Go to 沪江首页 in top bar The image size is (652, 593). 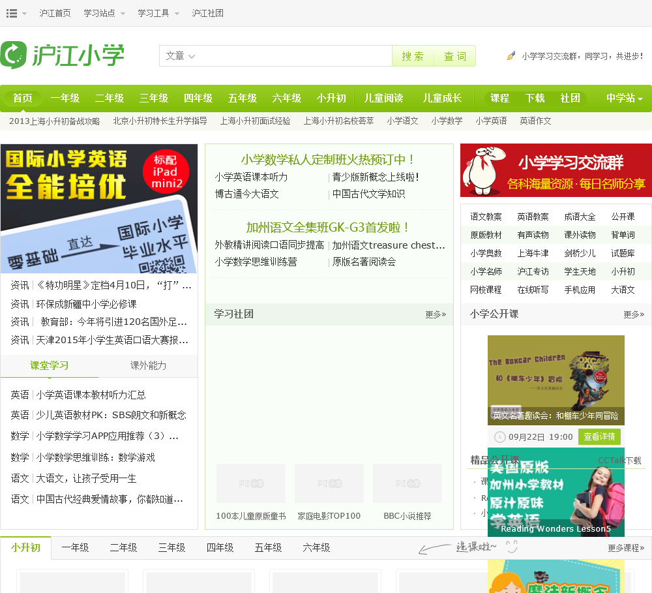[x=55, y=13]
